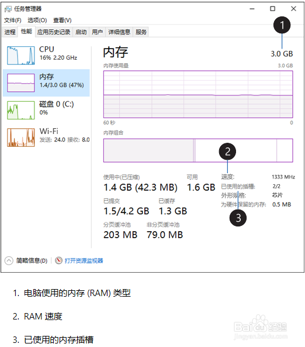Image resolution: width=305 pixels, height=347 pixels.
Task: Switch to the 启动 tab
Action: point(81,32)
